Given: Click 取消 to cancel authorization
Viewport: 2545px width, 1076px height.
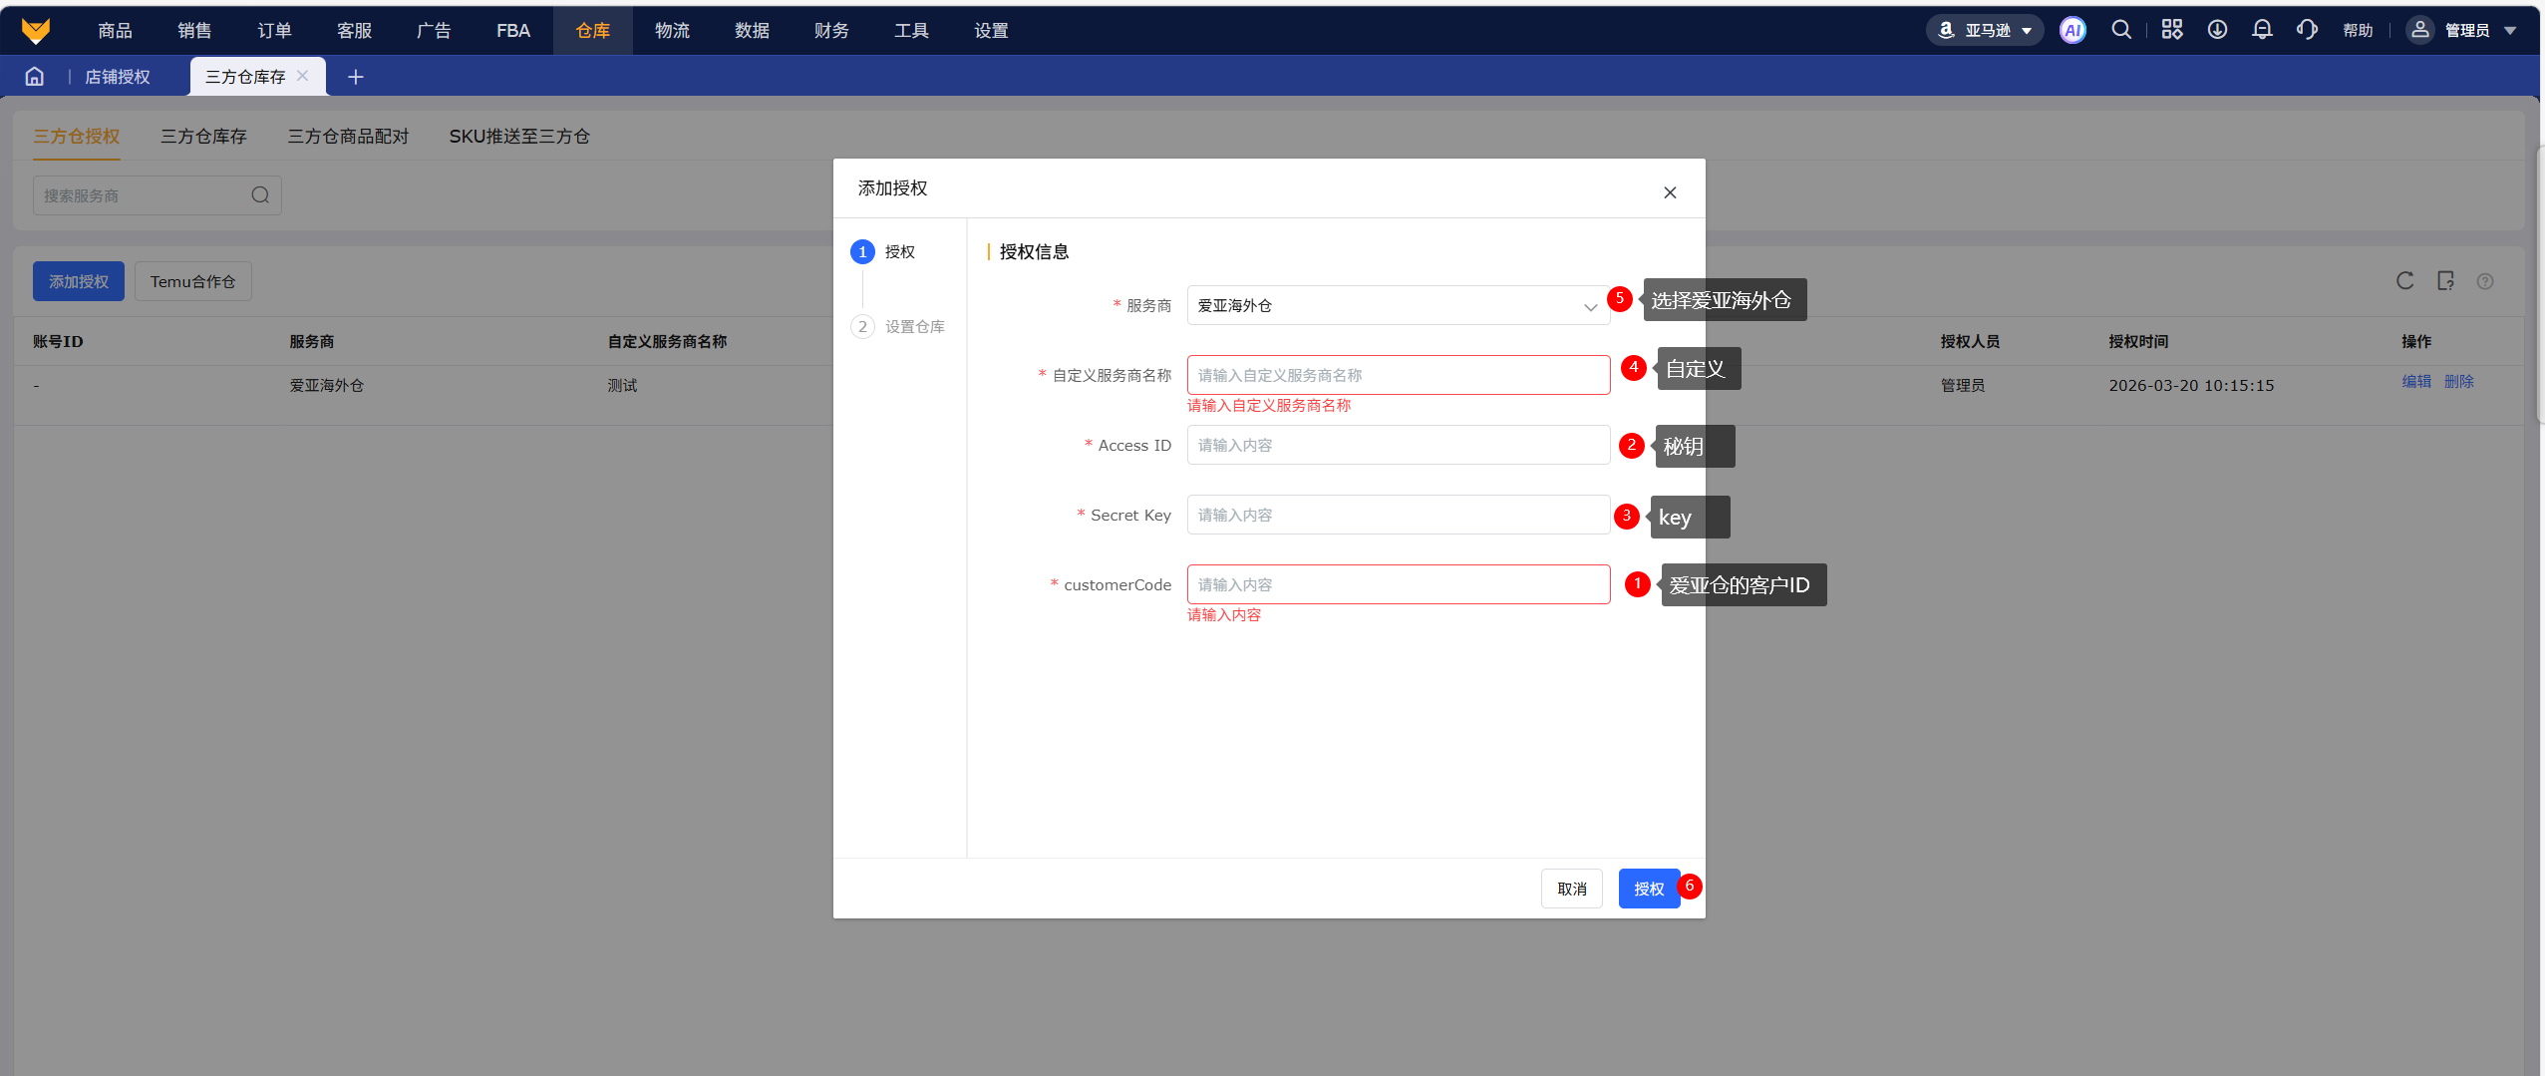Looking at the screenshot, I should pos(1571,889).
